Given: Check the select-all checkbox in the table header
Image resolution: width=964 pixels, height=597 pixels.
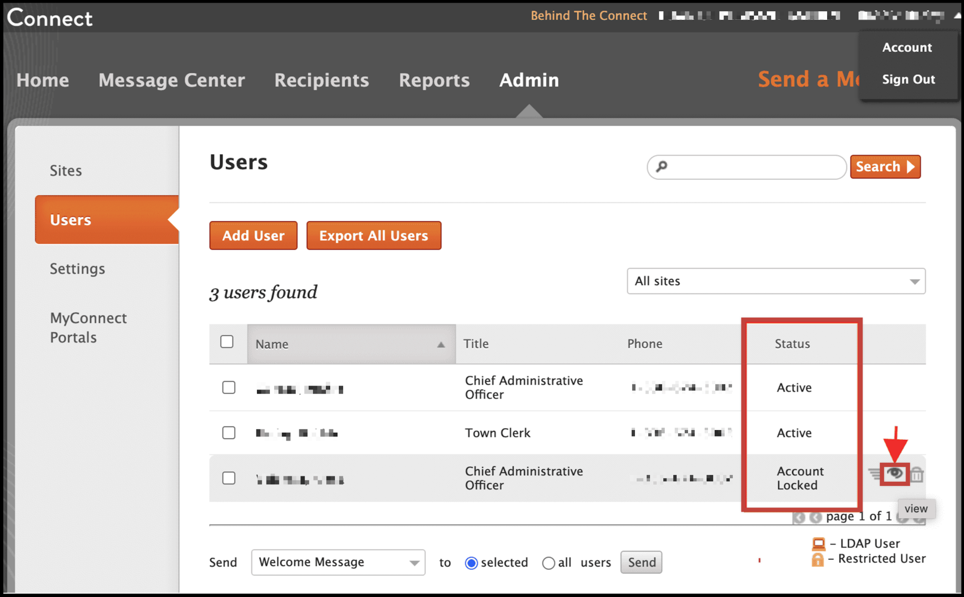Looking at the screenshot, I should 227,342.
